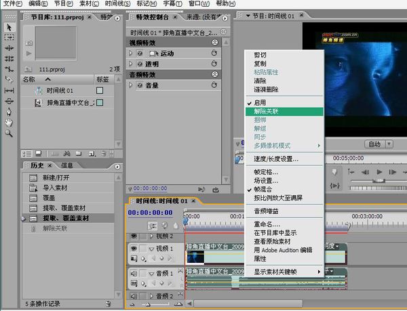
Task: Toggle the 运动 effect enable icon
Action: pos(140,53)
